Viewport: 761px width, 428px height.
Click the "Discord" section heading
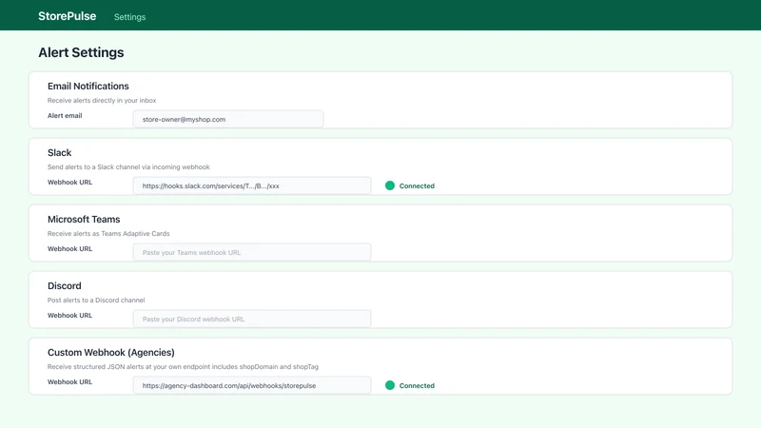[x=64, y=285]
